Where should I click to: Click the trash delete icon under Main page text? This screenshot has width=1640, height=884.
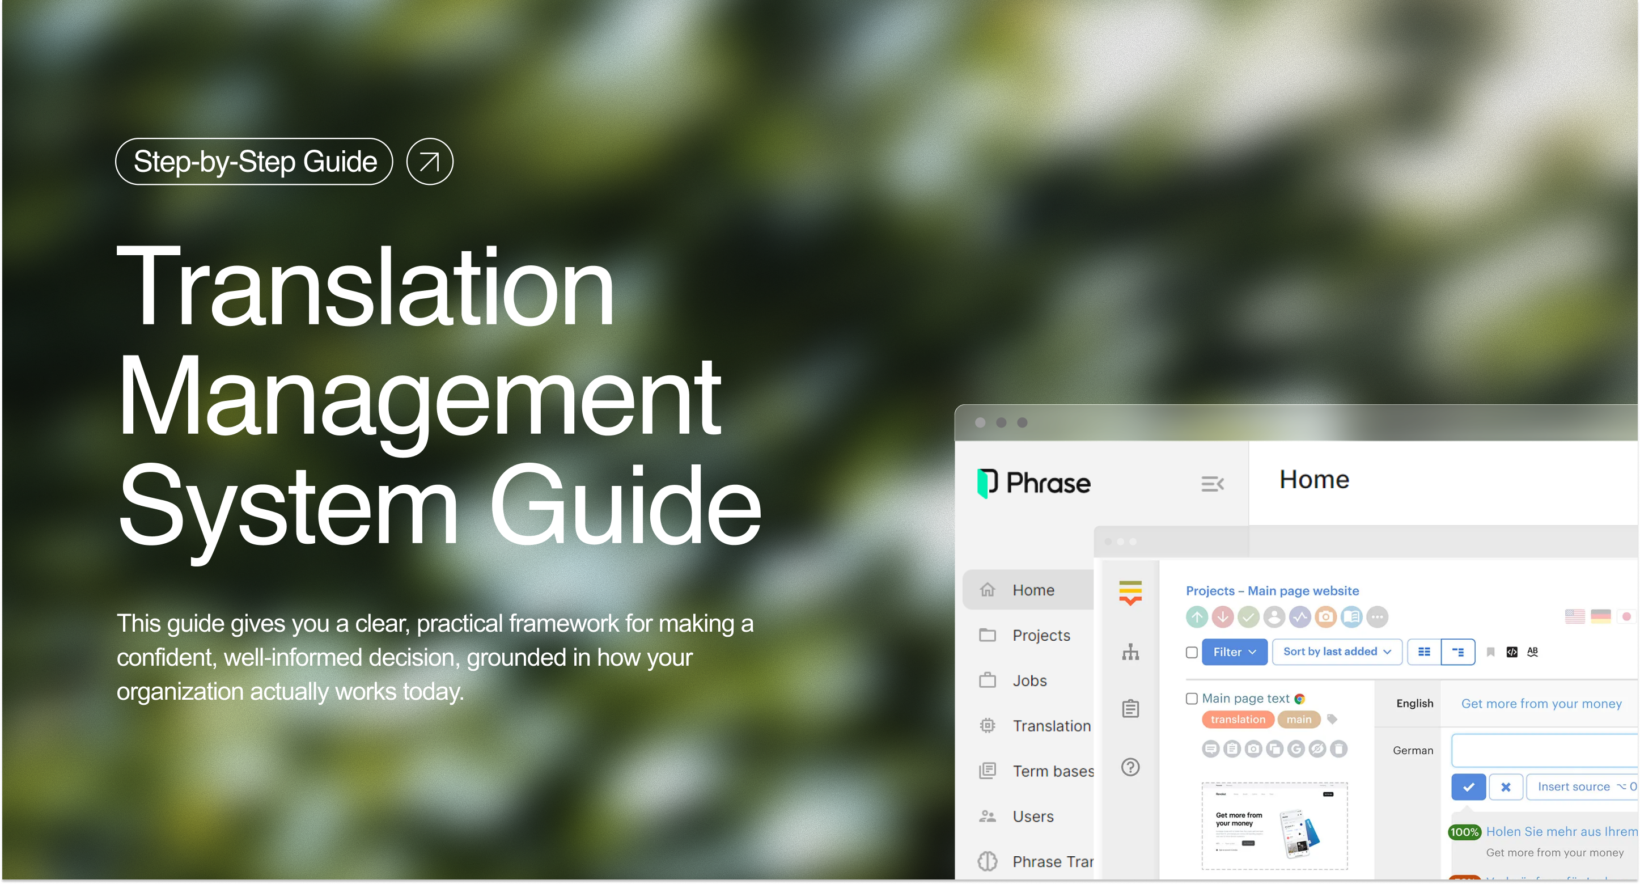click(x=1339, y=750)
